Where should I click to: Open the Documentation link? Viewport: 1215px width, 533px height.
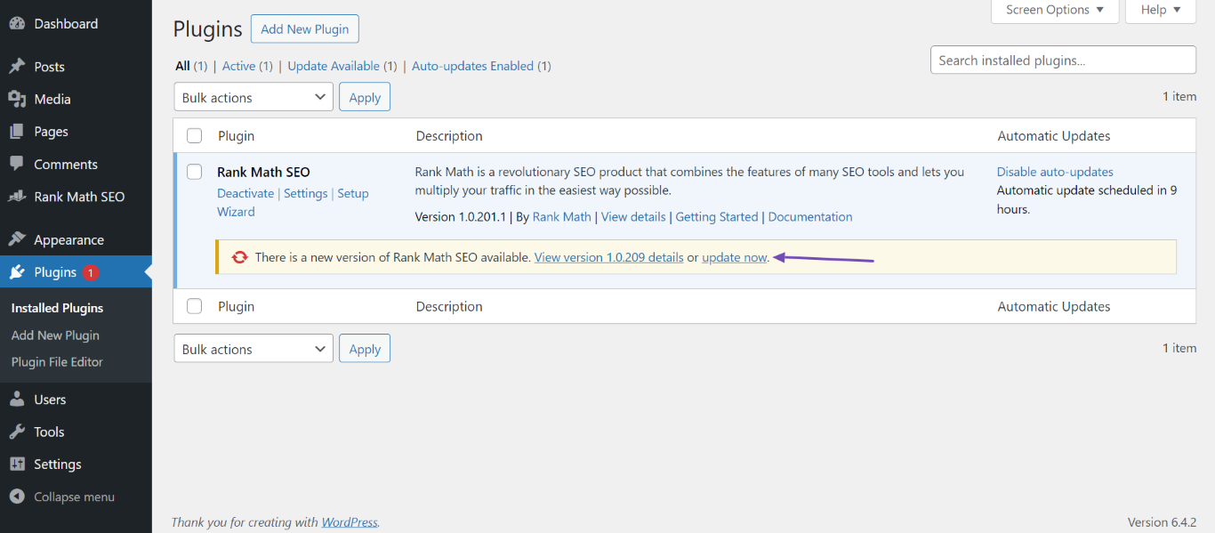coord(810,216)
